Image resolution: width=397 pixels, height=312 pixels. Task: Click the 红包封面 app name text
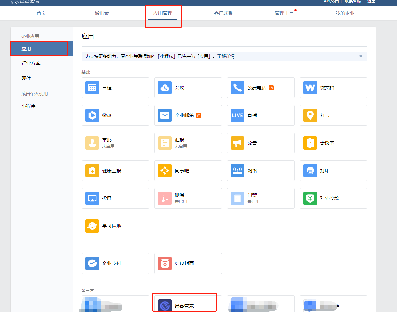[184, 263]
